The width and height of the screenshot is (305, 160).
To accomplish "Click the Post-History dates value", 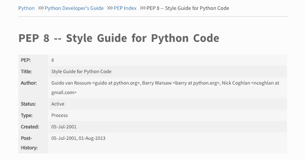I will tap(78, 138).
